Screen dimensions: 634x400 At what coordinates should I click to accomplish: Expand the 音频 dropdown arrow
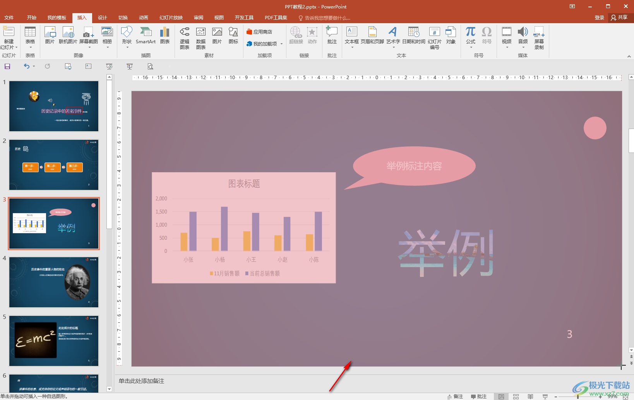point(523,47)
